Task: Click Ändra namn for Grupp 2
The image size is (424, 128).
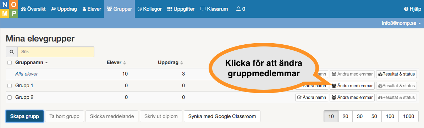Action: tap(312, 98)
